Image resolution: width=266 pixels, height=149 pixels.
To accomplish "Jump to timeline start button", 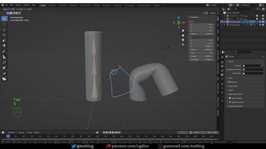I will 104,132.
